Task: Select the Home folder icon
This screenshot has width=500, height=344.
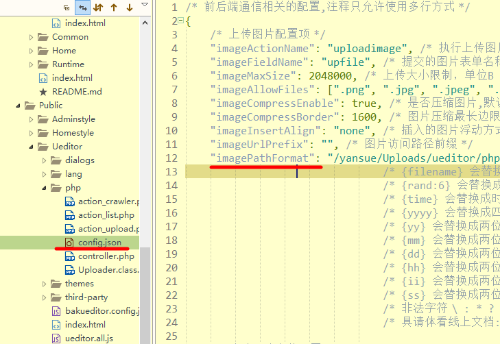Action: 43,51
